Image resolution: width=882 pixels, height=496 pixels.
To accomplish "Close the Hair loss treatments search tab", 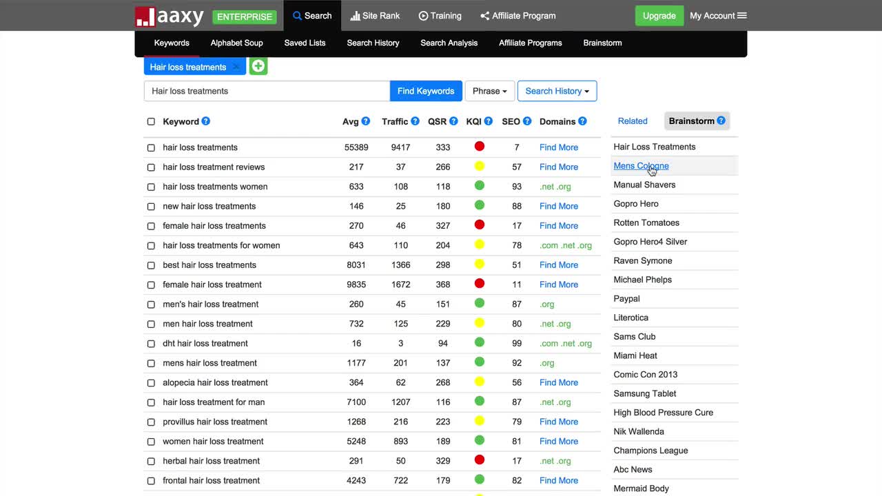I will point(236,67).
